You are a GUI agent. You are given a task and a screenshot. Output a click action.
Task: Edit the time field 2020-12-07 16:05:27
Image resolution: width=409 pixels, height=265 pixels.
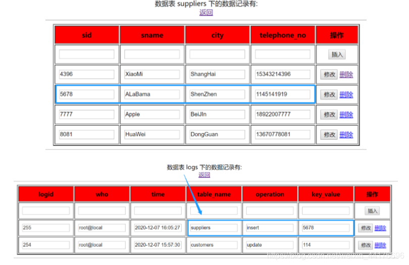(x=158, y=228)
